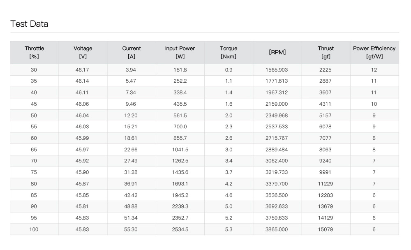
Task: Select the [RPM] column header
Action: point(277,52)
